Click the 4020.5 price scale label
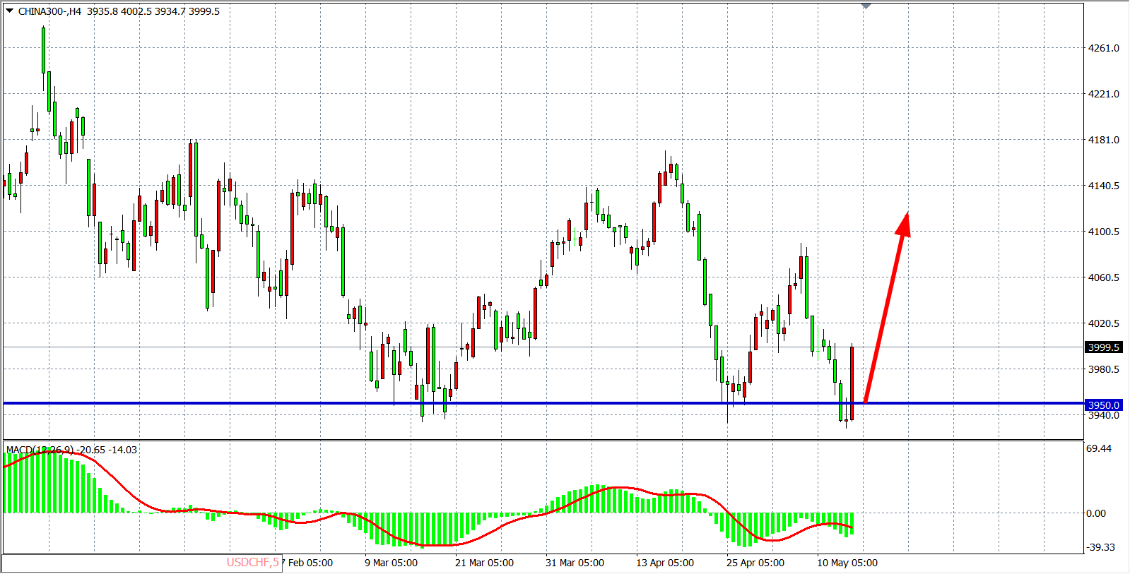The image size is (1130, 574). tap(1103, 323)
